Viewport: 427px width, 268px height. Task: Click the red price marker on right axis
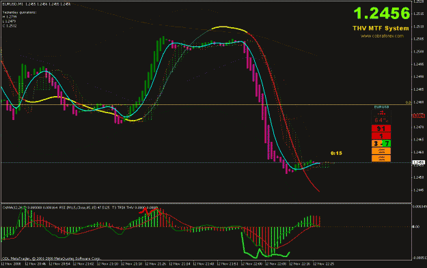(419, 116)
